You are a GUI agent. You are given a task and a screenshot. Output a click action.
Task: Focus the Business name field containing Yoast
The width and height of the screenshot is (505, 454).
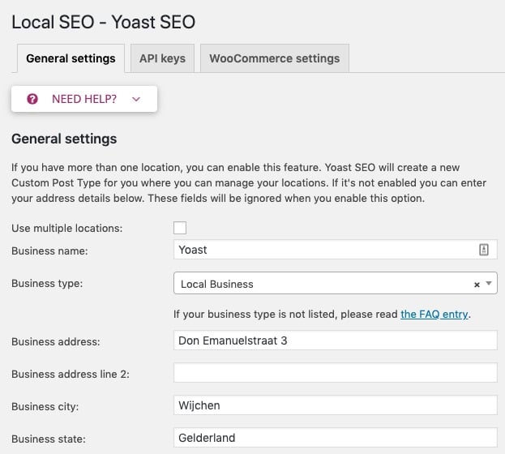pos(324,251)
